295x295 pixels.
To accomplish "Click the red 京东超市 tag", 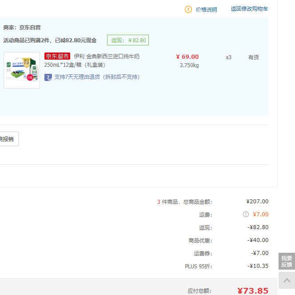I will (x=57, y=56).
